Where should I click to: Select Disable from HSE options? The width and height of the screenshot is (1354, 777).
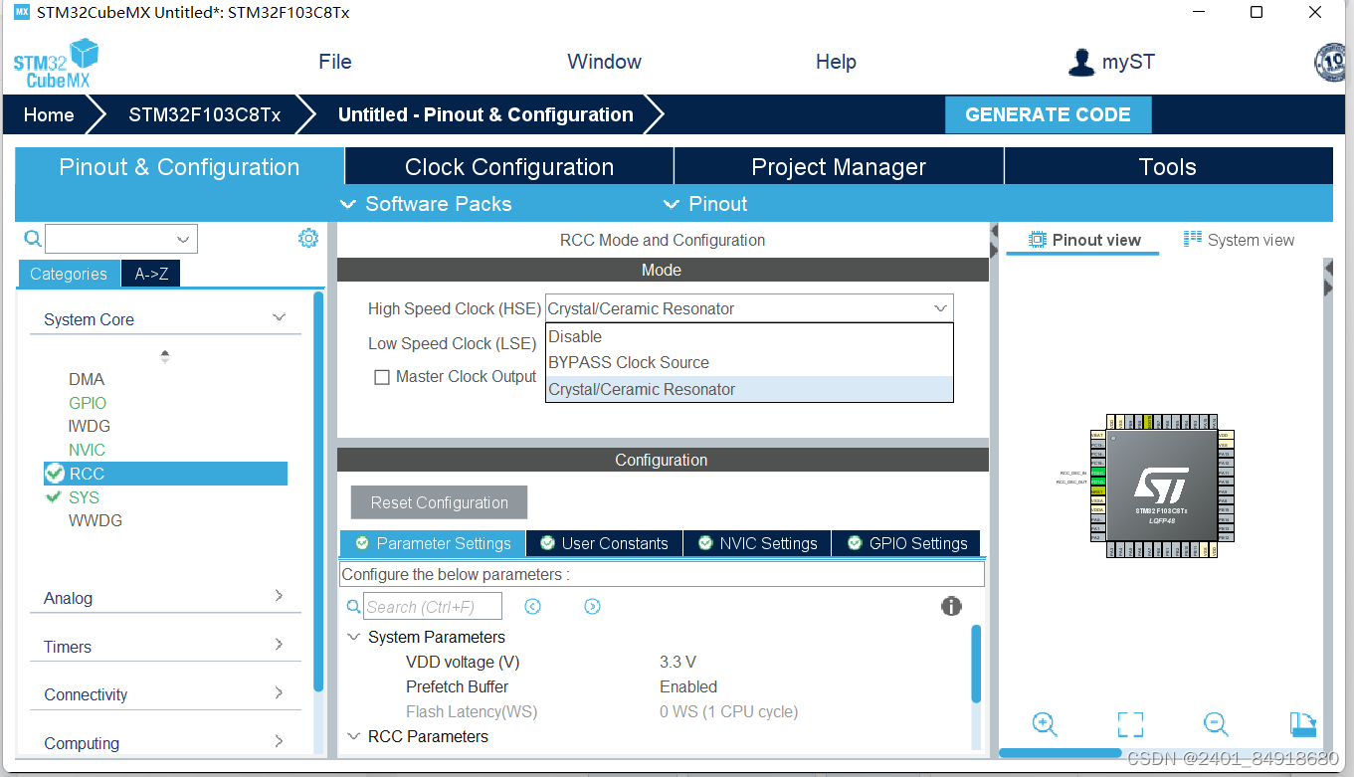pyautogui.click(x=749, y=336)
